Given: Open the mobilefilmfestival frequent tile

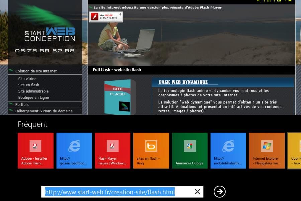Looking at the screenshot, I should click(x=228, y=150).
